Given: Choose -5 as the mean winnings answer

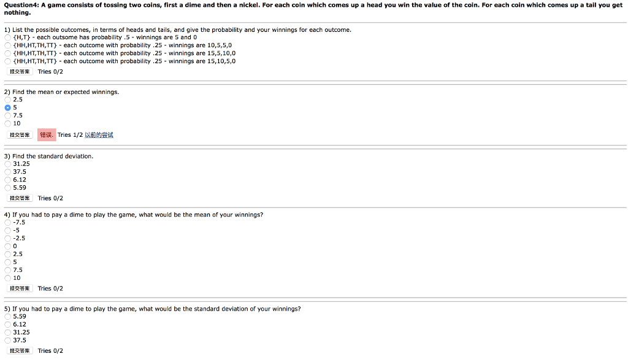Looking at the screenshot, I should click(x=7, y=230).
